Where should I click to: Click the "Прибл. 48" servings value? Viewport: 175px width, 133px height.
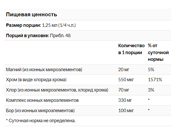pyautogui.click(x=60, y=35)
